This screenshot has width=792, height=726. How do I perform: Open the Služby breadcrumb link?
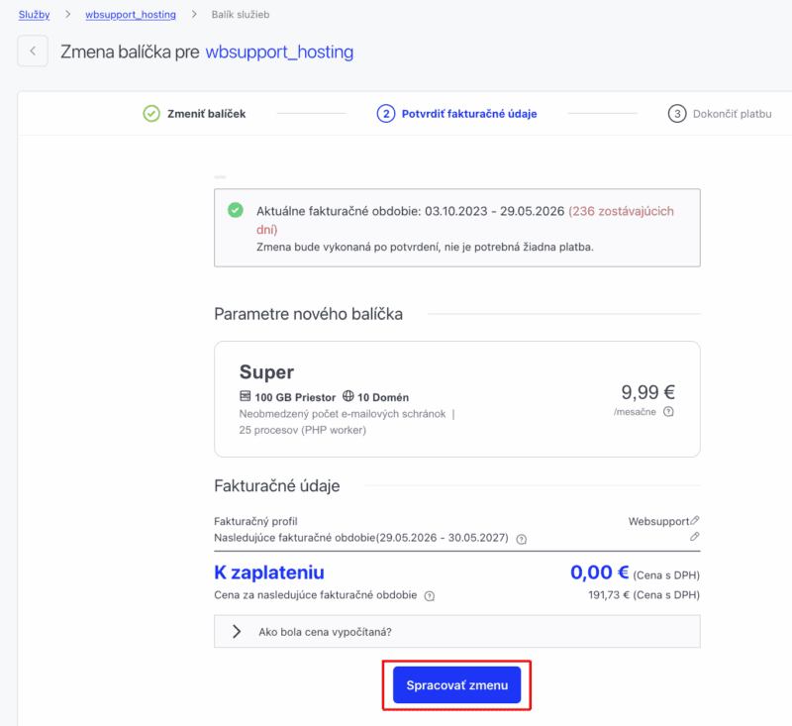pyautogui.click(x=34, y=15)
